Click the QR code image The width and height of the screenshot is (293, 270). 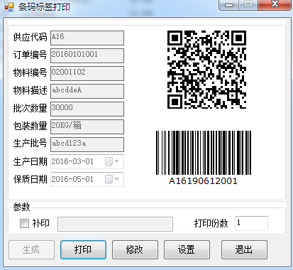pyautogui.click(x=207, y=70)
